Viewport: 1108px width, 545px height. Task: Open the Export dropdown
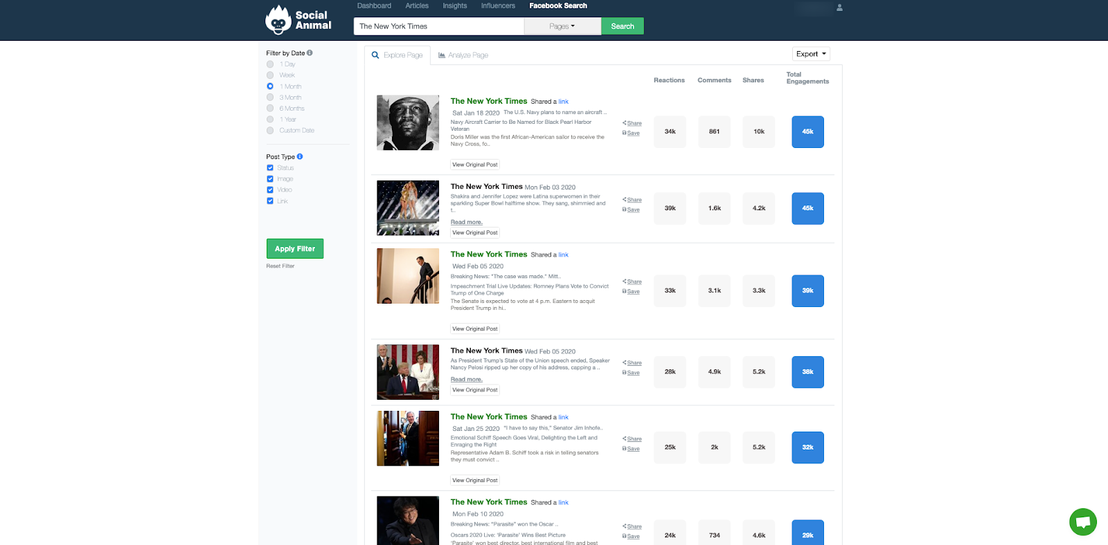[x=811, y=54]
